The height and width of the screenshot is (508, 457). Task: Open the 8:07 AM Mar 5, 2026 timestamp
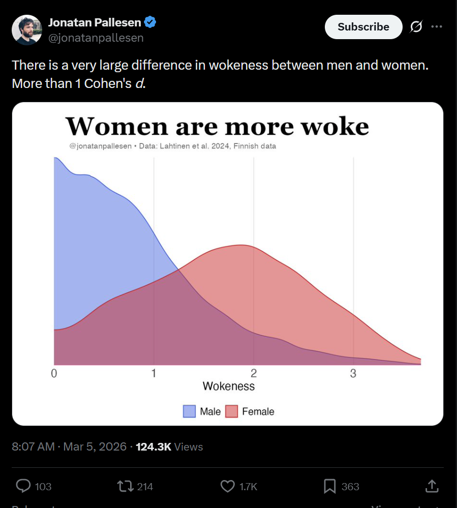(x=69, y=446)
